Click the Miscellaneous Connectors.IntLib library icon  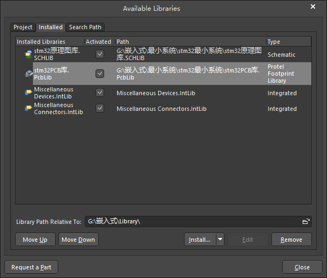pos(29,108)
